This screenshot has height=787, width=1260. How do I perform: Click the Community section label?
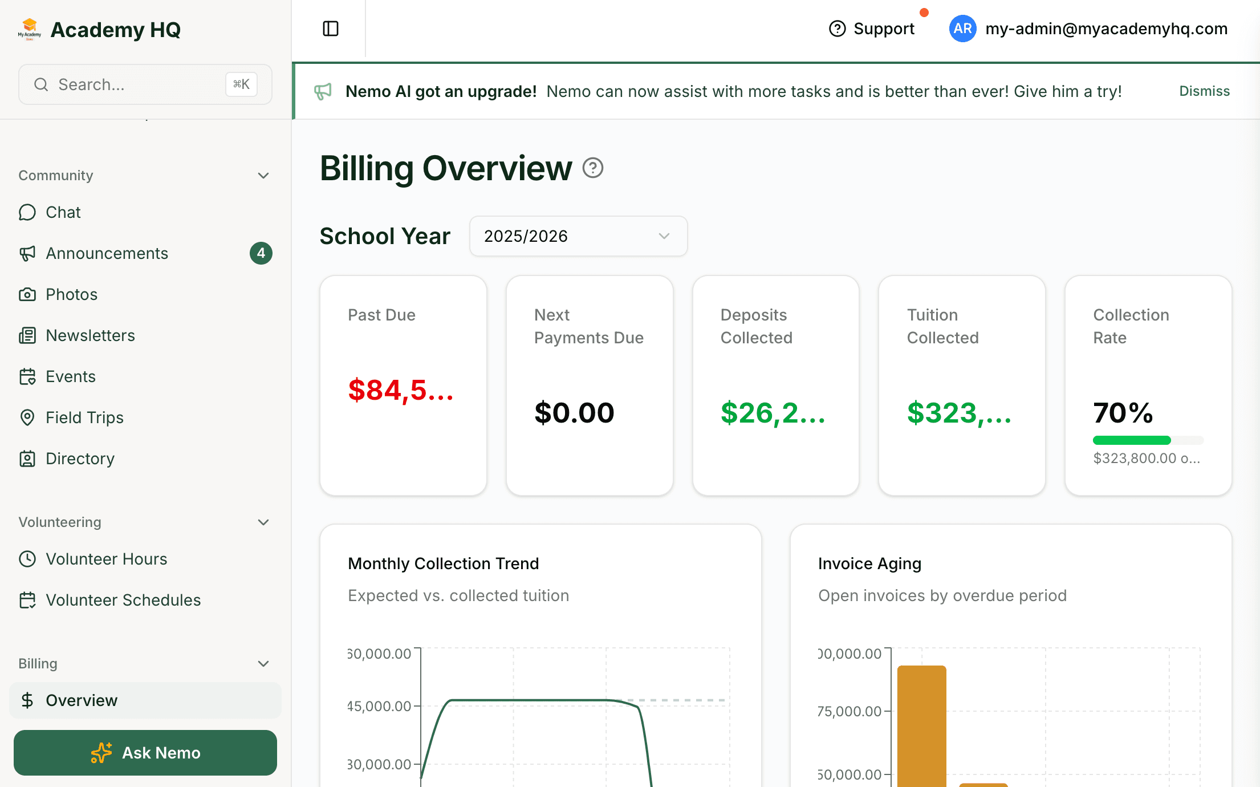(56, 176)
